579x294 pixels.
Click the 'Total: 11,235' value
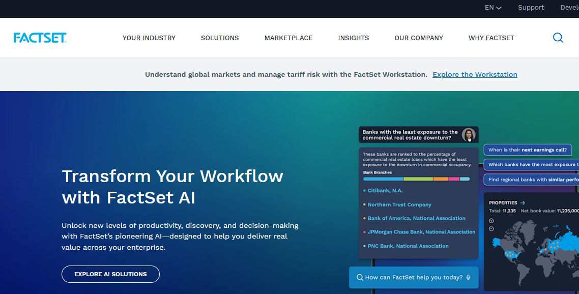502,211
